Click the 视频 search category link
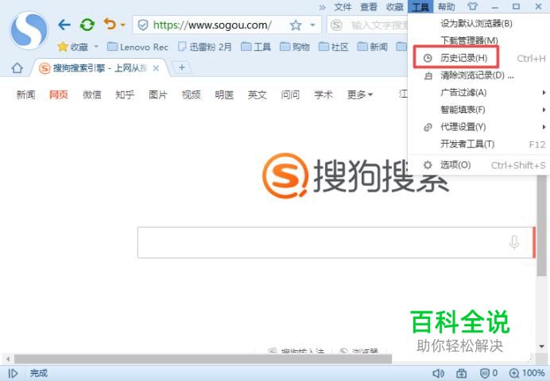The height and width of the screenshot is (381, 550). (x=192, y=94)
